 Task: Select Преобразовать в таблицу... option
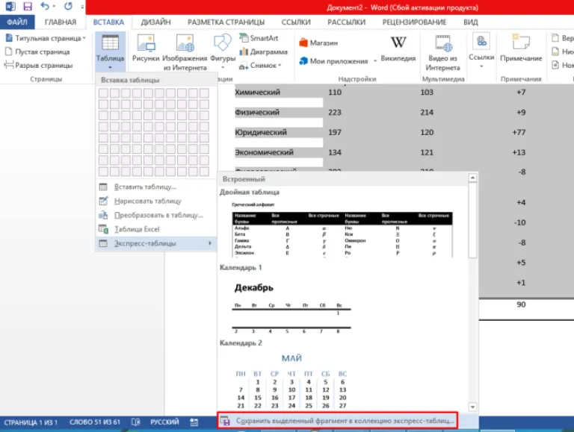tap(156, 215)
